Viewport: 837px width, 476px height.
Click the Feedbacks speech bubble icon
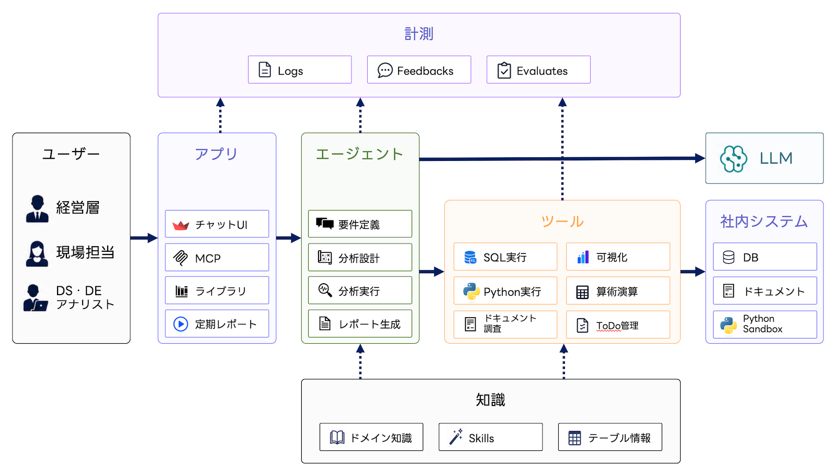[385, 70]
